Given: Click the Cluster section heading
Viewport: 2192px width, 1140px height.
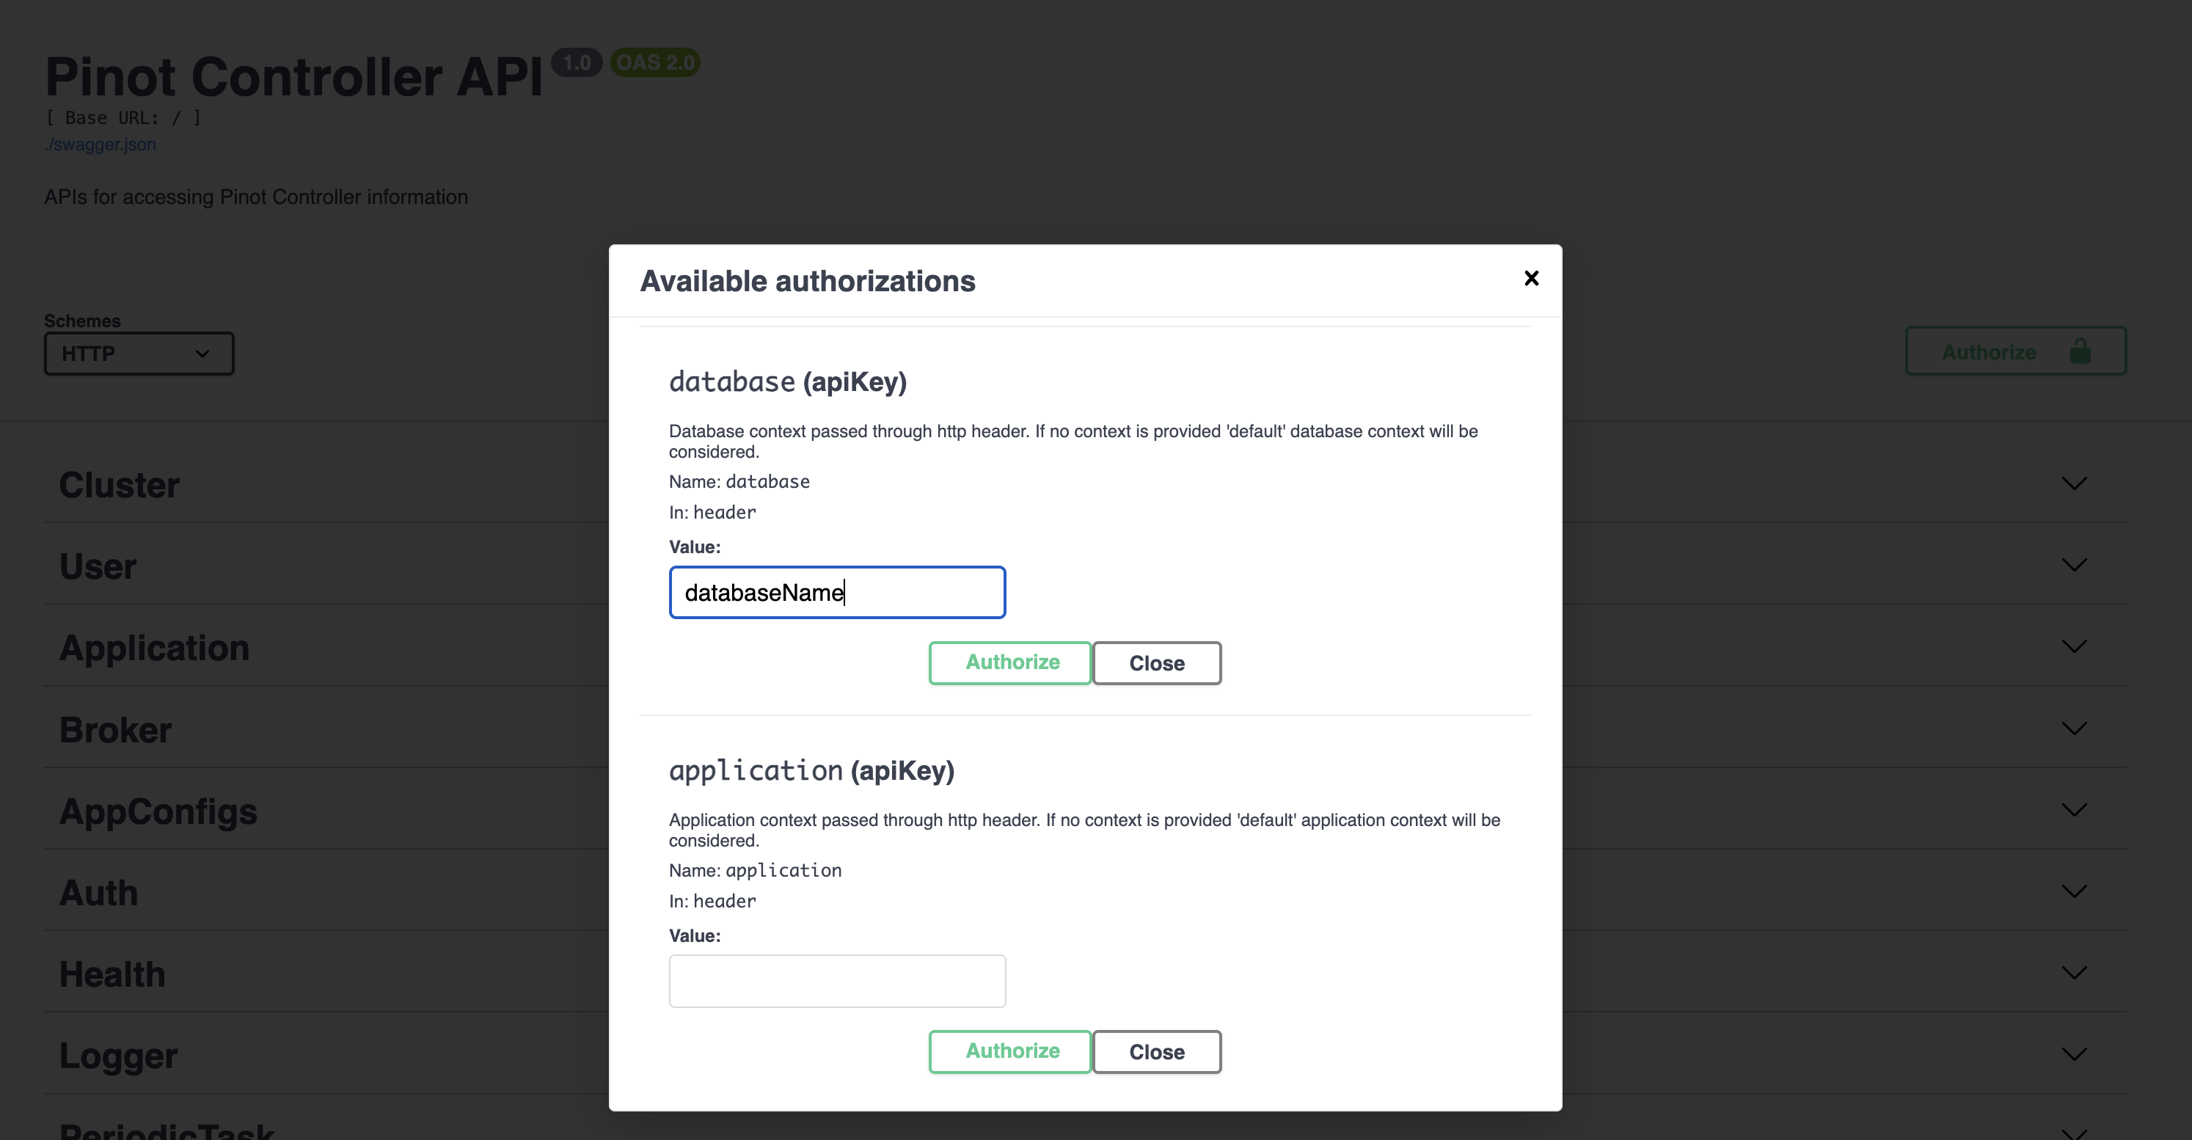Looking at the screenshot, I should tap(119, 485).
